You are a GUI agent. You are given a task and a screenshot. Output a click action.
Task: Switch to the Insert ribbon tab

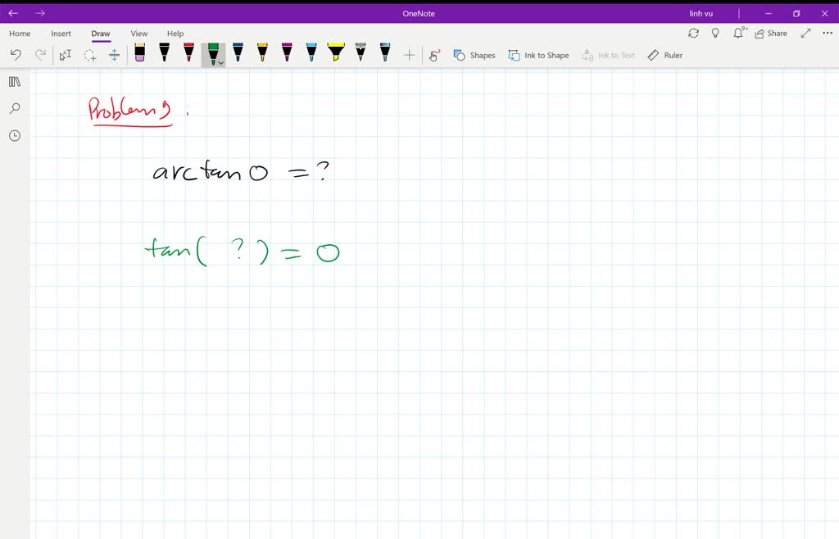pyautogui.click(x=61, y=34)
